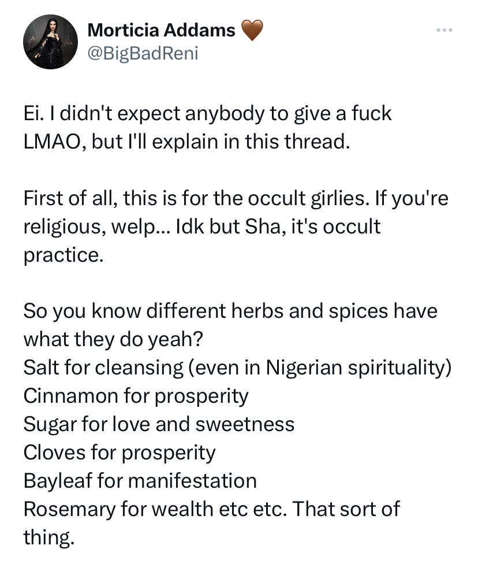This screenshot has height=564, width=478.
Task: Open the @BigBadReni handle link
Action: 143,54
